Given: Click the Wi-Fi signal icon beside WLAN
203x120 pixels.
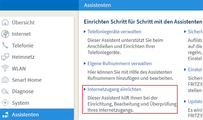Looking at the screenshot, I should pyautogui.click(x=5, y=68).
